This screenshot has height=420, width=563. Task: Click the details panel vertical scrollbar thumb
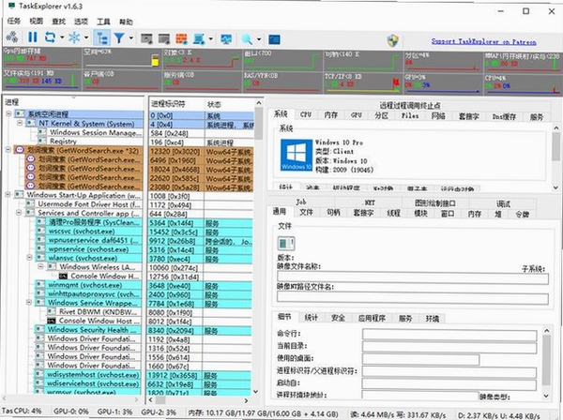pyautogui.click(x=546, y=360)
